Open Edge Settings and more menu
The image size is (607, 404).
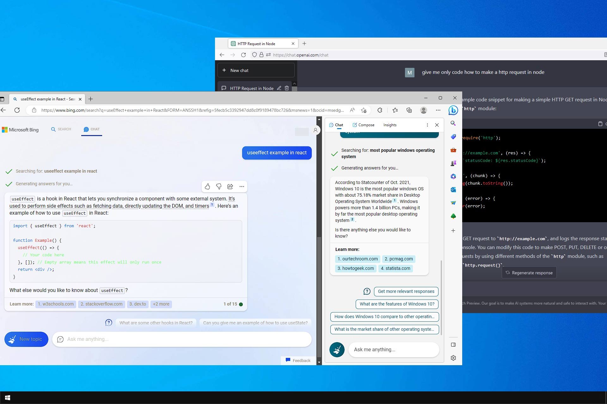(438, 110)
